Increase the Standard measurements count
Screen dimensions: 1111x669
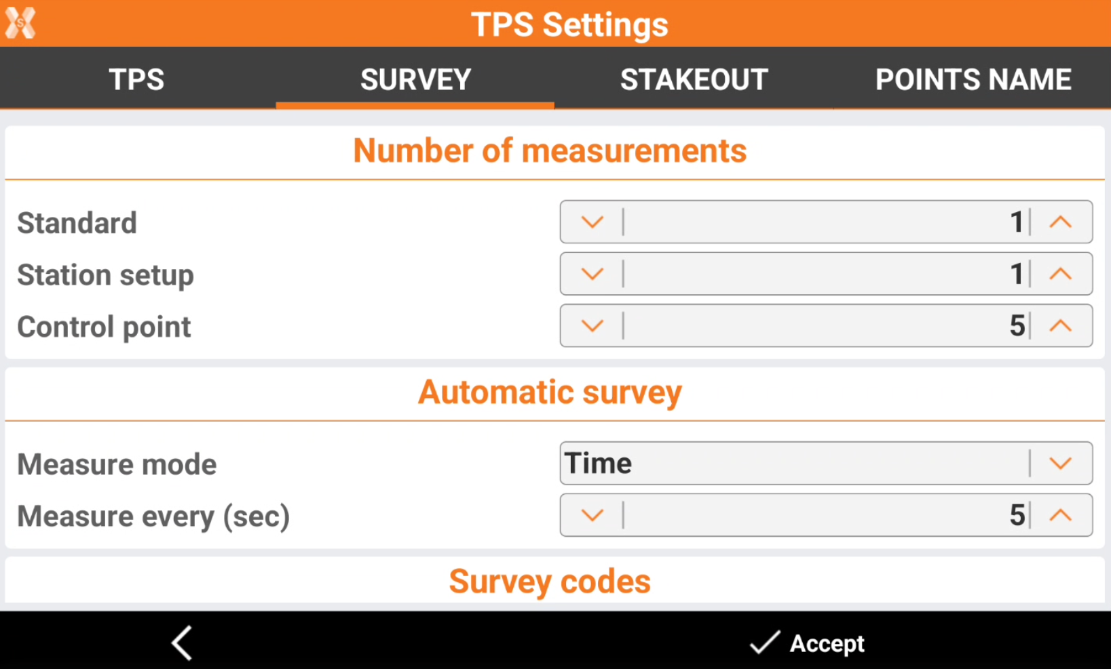[x=1060, y=222]
